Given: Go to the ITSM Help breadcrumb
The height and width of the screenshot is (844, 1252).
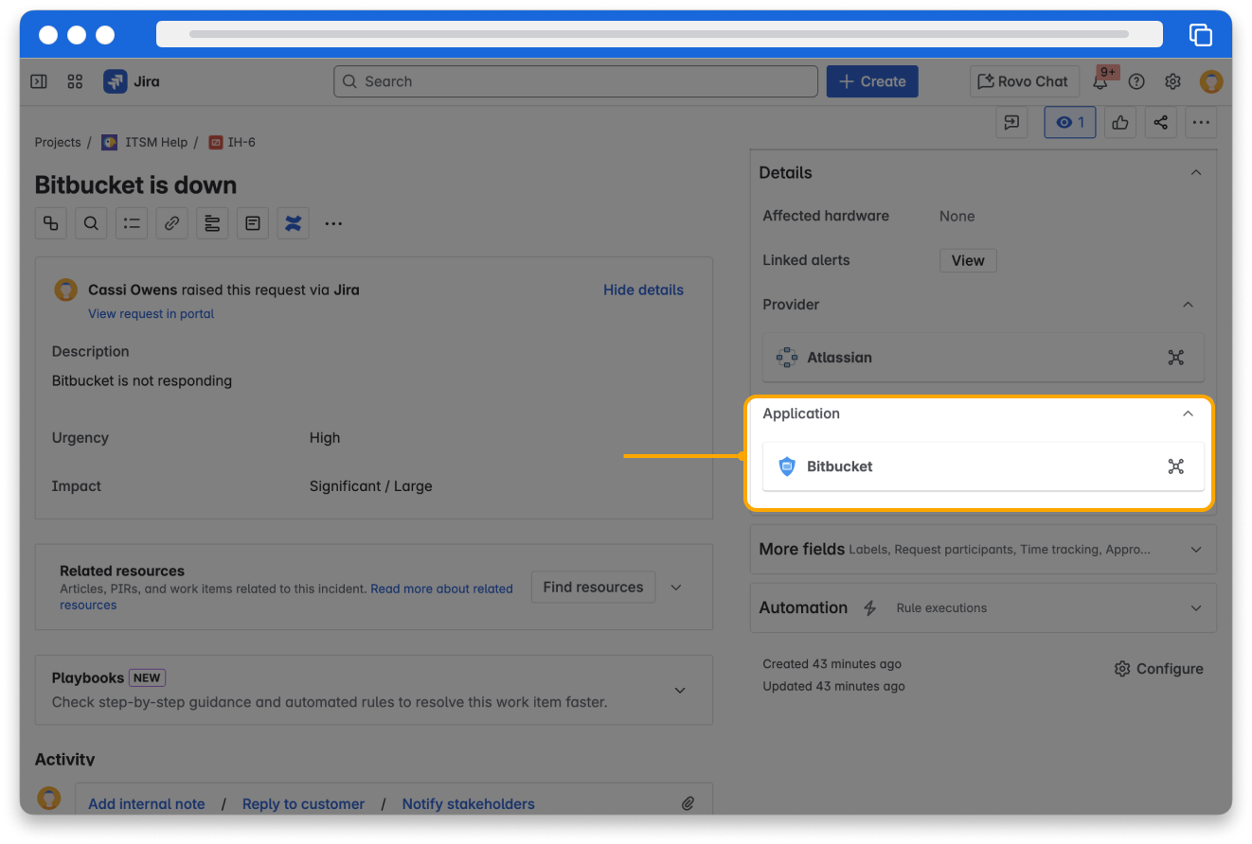Looking at the screenshot, I should pos(145,142).
